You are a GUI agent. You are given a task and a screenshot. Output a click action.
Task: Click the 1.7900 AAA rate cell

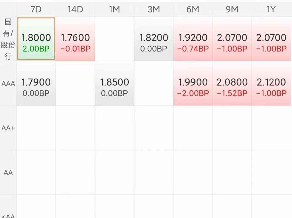coord(36,84)
